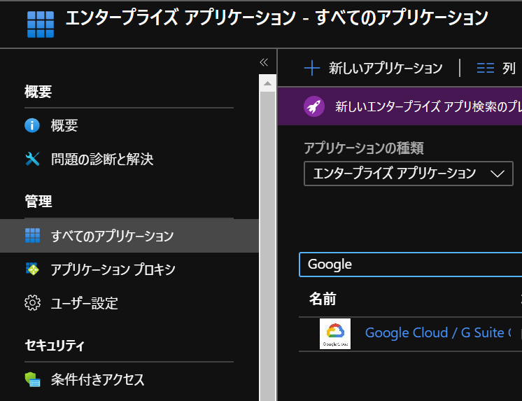Open Google Cloud / G Suite link

(x=438, y=333)
